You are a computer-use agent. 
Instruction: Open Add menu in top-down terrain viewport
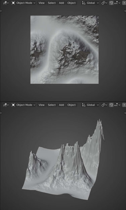point(61,3)
